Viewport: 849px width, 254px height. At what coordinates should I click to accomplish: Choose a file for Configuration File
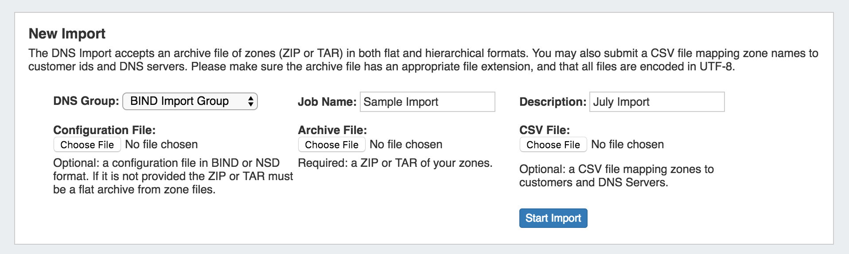pos(87,145)
